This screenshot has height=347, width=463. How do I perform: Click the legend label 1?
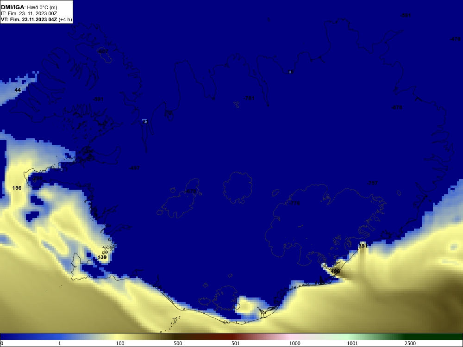coord(60,343)
